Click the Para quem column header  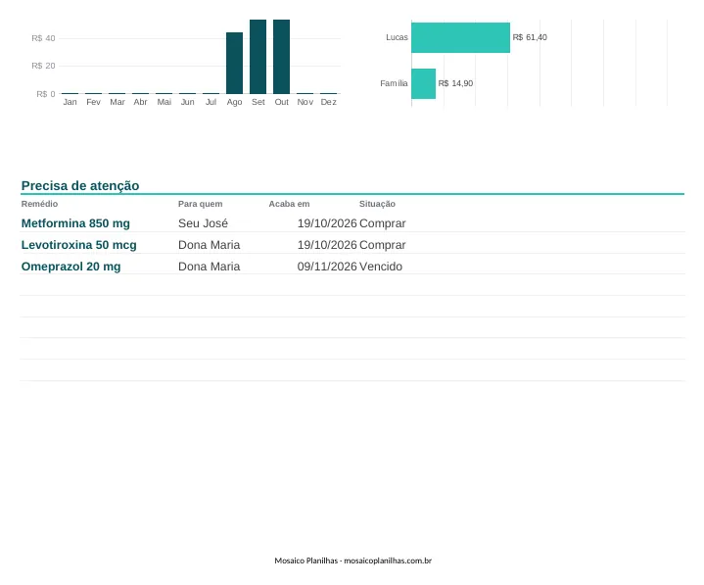pyautogui.click(x=201, y=204)
